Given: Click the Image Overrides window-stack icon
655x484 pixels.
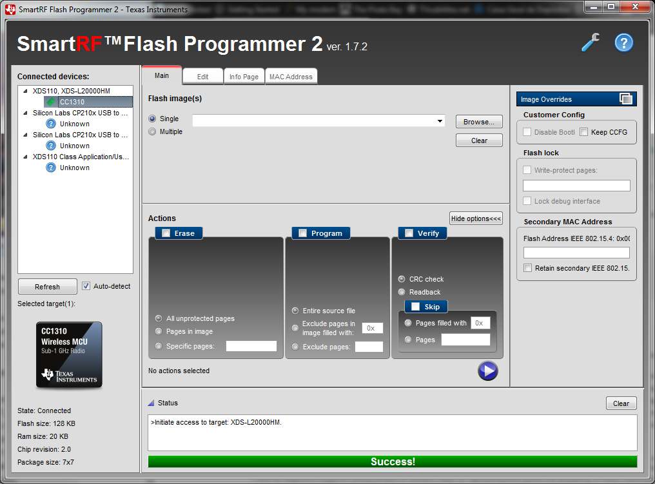Looking at the screenshot, I should (x=626, y=99).
